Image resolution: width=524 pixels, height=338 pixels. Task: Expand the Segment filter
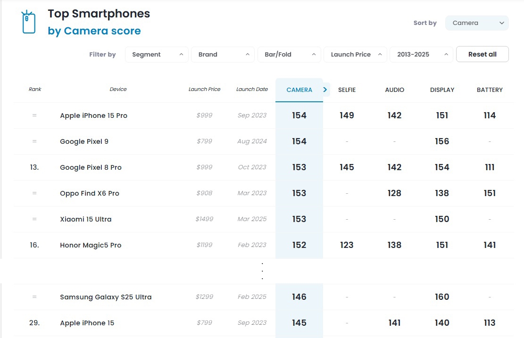click(x=157, y=54)
